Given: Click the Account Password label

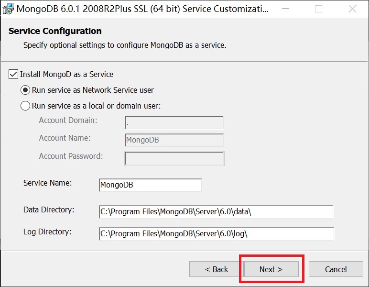Looking at the screenshot, I should click(x=71, y=156).
